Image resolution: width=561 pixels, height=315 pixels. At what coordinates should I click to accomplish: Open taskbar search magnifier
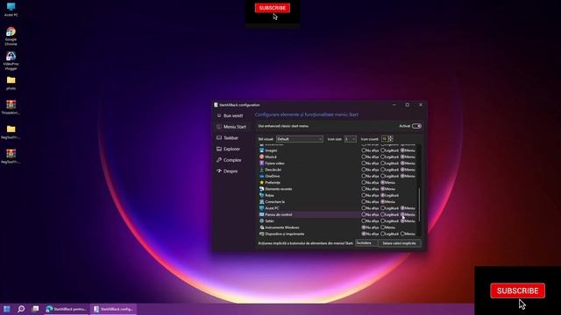click(x=21, y=309)
